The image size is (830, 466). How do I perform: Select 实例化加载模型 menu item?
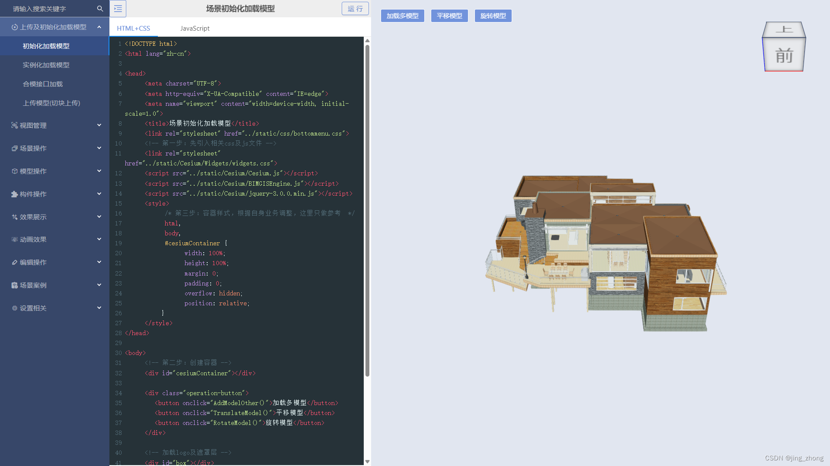pos(54,65)
